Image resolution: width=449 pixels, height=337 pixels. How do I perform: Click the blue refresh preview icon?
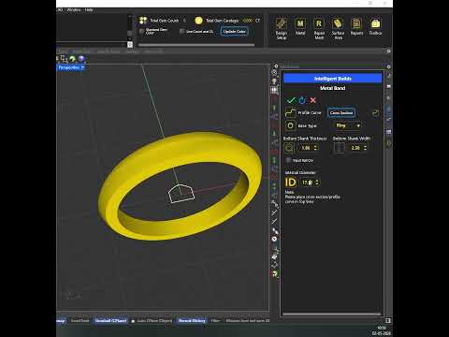(302, 100)
